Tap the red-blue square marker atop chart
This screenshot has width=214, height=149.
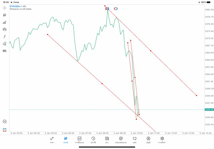(x=107, y=8)
